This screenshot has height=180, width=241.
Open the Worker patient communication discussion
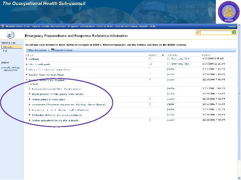[49, 99]
